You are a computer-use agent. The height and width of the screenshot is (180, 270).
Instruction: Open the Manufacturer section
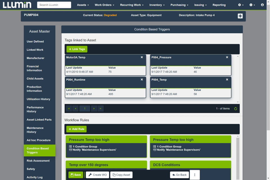coord(39,58)
